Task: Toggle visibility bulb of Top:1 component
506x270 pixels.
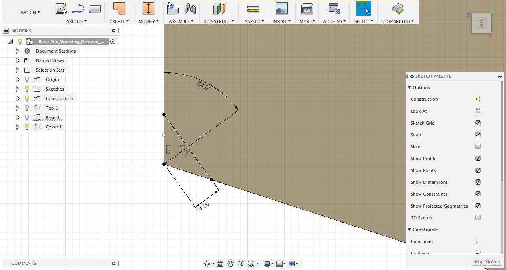Action: pyautogui.click(x=27, y=108)
